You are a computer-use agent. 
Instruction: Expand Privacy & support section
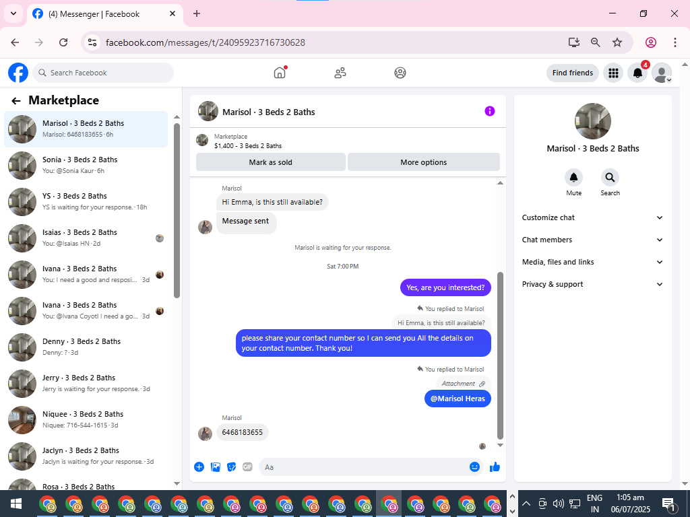pos(592,284)
